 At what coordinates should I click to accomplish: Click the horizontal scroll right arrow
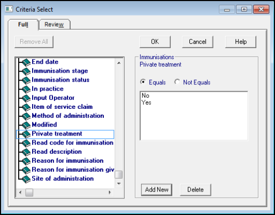tap(110, 193)
